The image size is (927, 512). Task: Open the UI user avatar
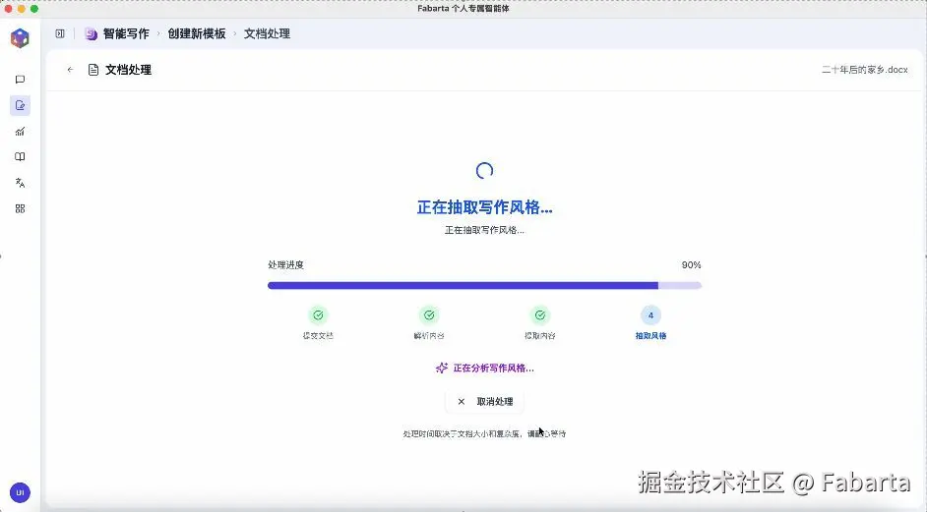[20, 492]
